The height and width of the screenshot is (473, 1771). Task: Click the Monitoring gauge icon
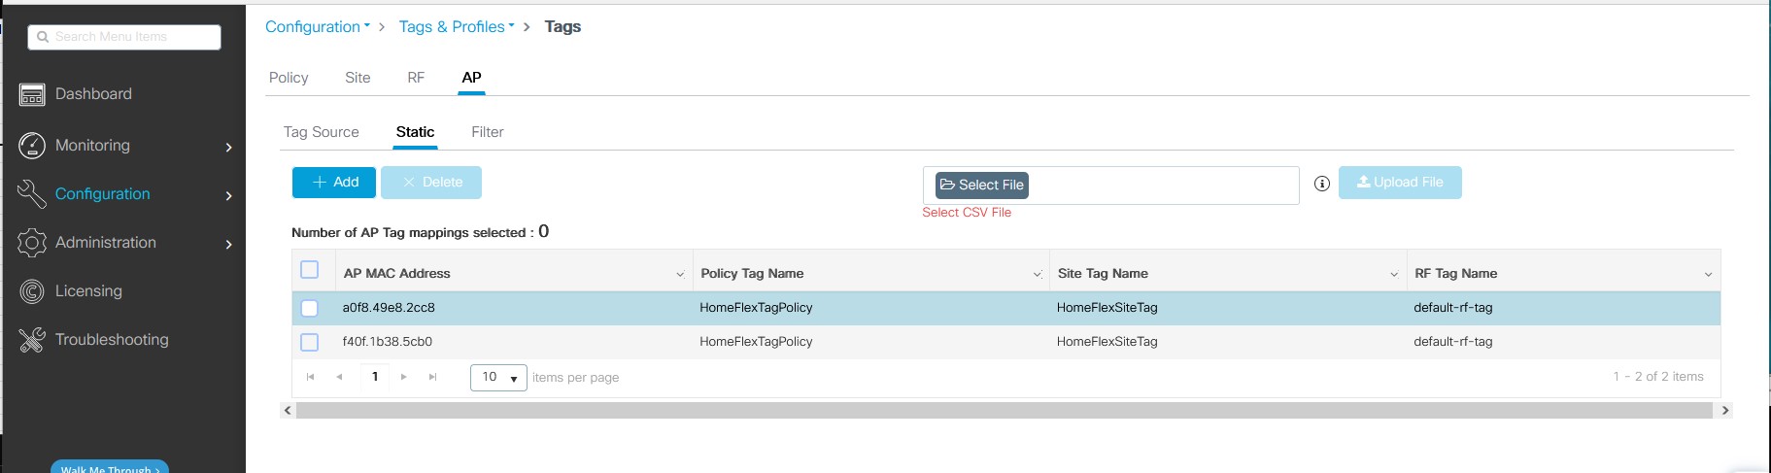[32, 146]
